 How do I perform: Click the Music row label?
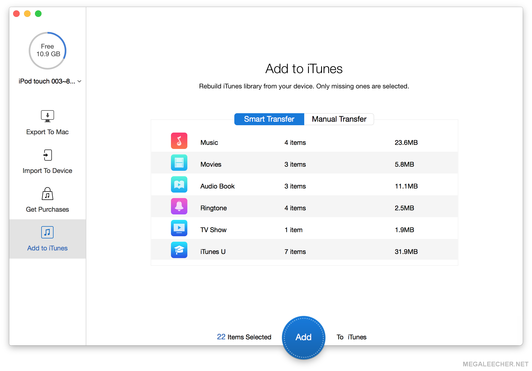point(209,143)
